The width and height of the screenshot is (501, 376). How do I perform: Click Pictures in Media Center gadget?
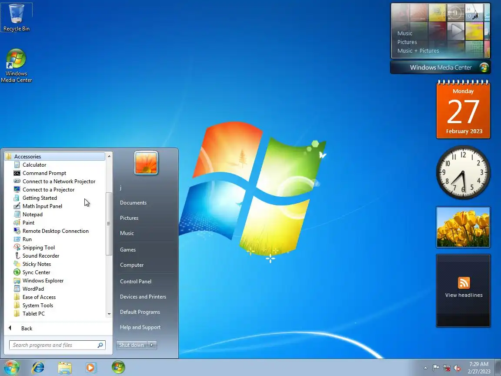point(407,42)
